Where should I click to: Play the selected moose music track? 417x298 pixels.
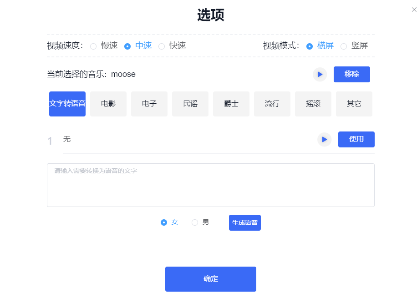320,74
